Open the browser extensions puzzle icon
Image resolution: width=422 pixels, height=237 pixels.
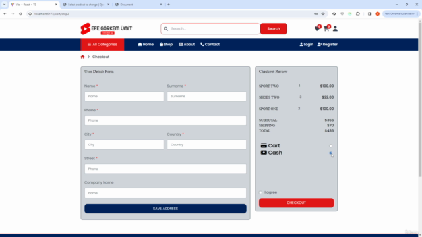357,14
